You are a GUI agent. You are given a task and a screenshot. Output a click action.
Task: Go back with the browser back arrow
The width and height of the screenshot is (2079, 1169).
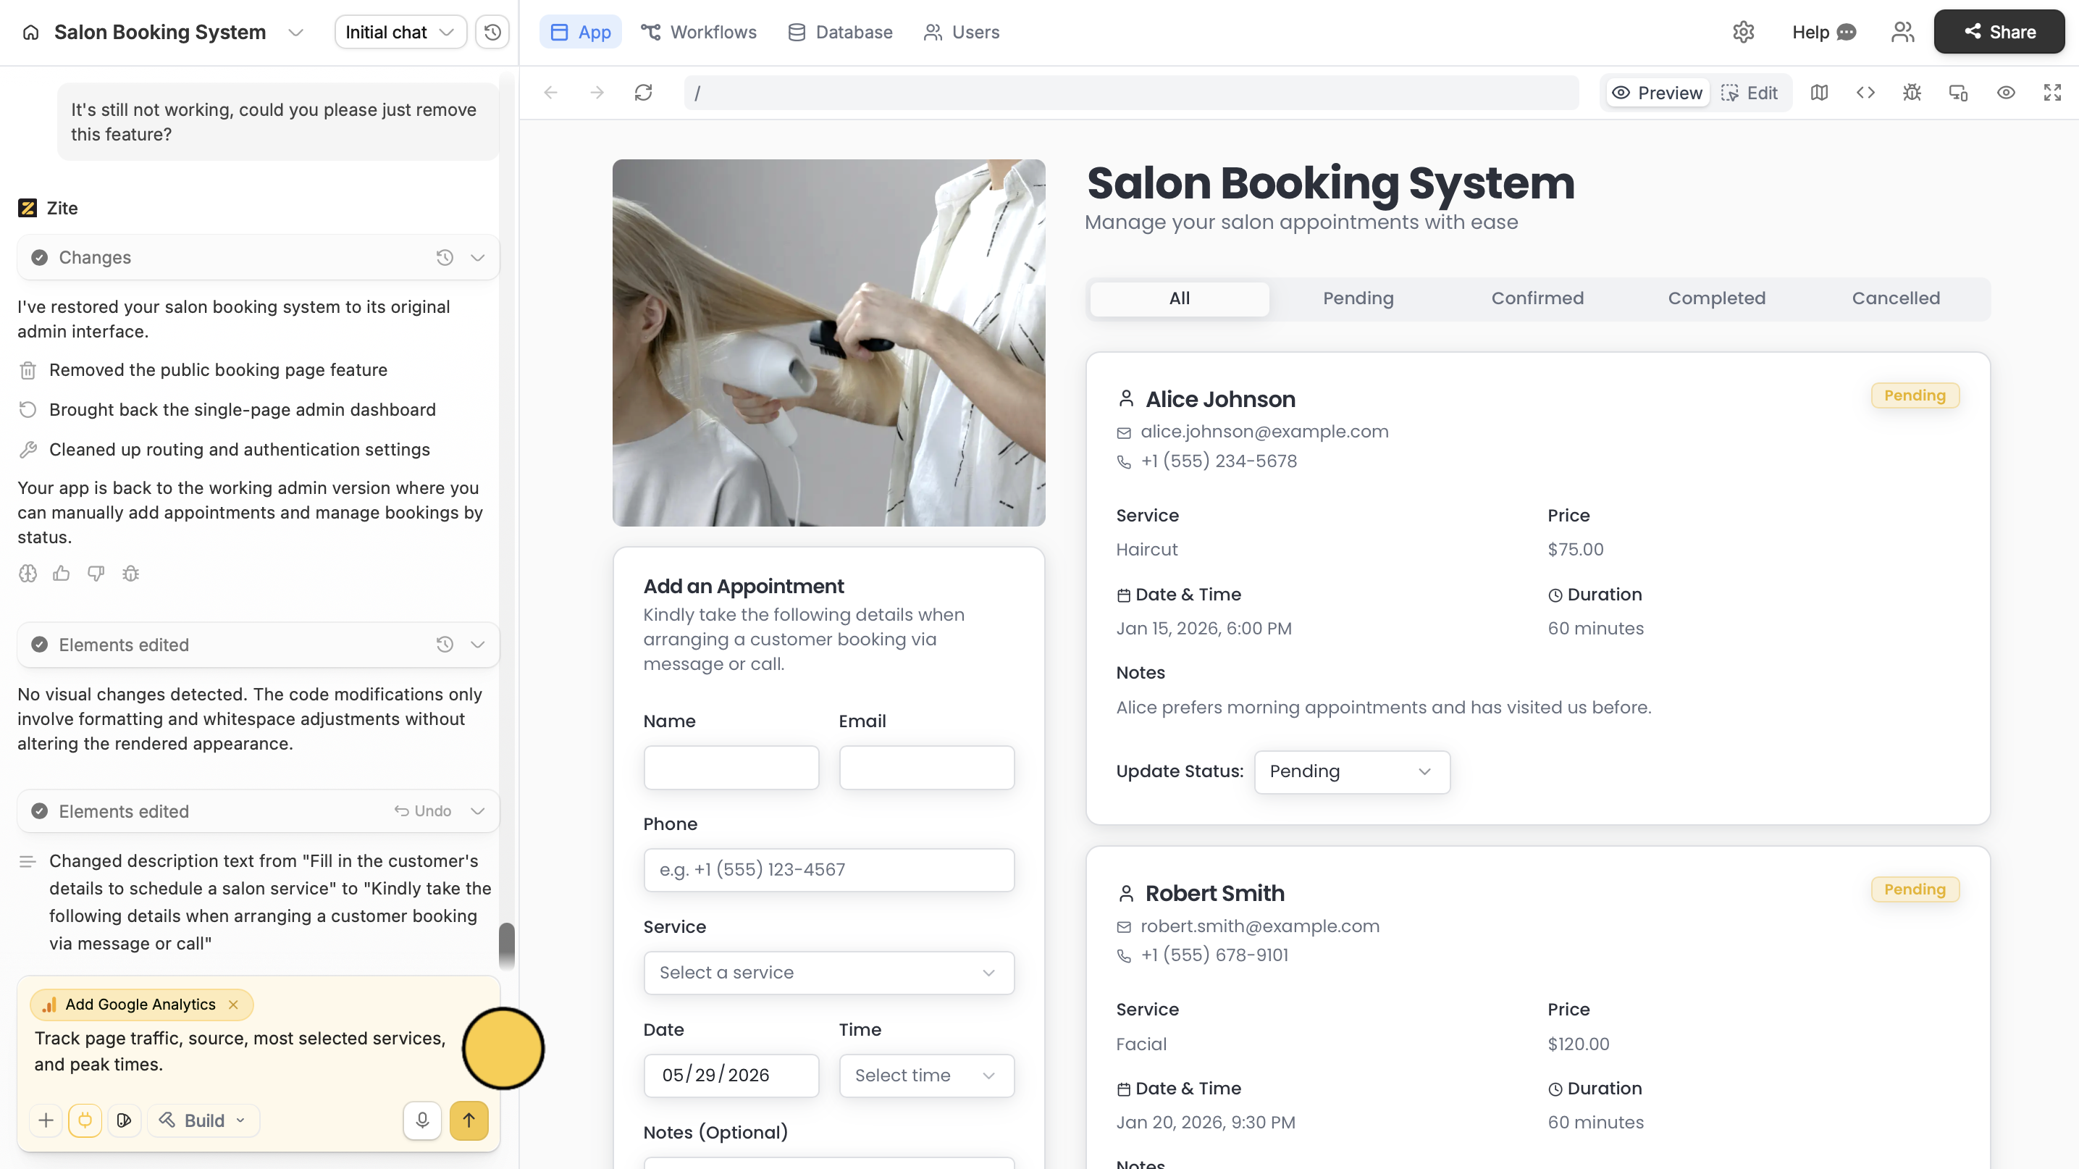(x=551, y=93)
